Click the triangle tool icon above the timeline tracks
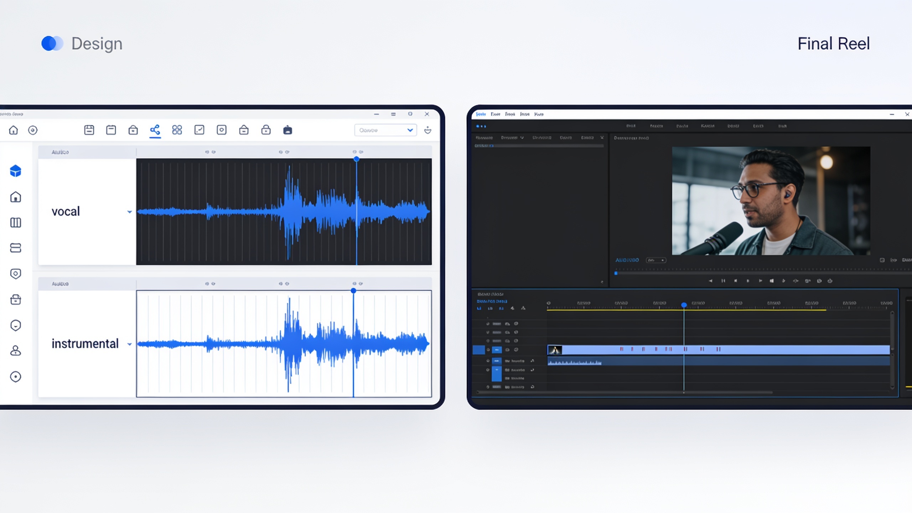Screen dimensions: 912x513 [523, 308]
